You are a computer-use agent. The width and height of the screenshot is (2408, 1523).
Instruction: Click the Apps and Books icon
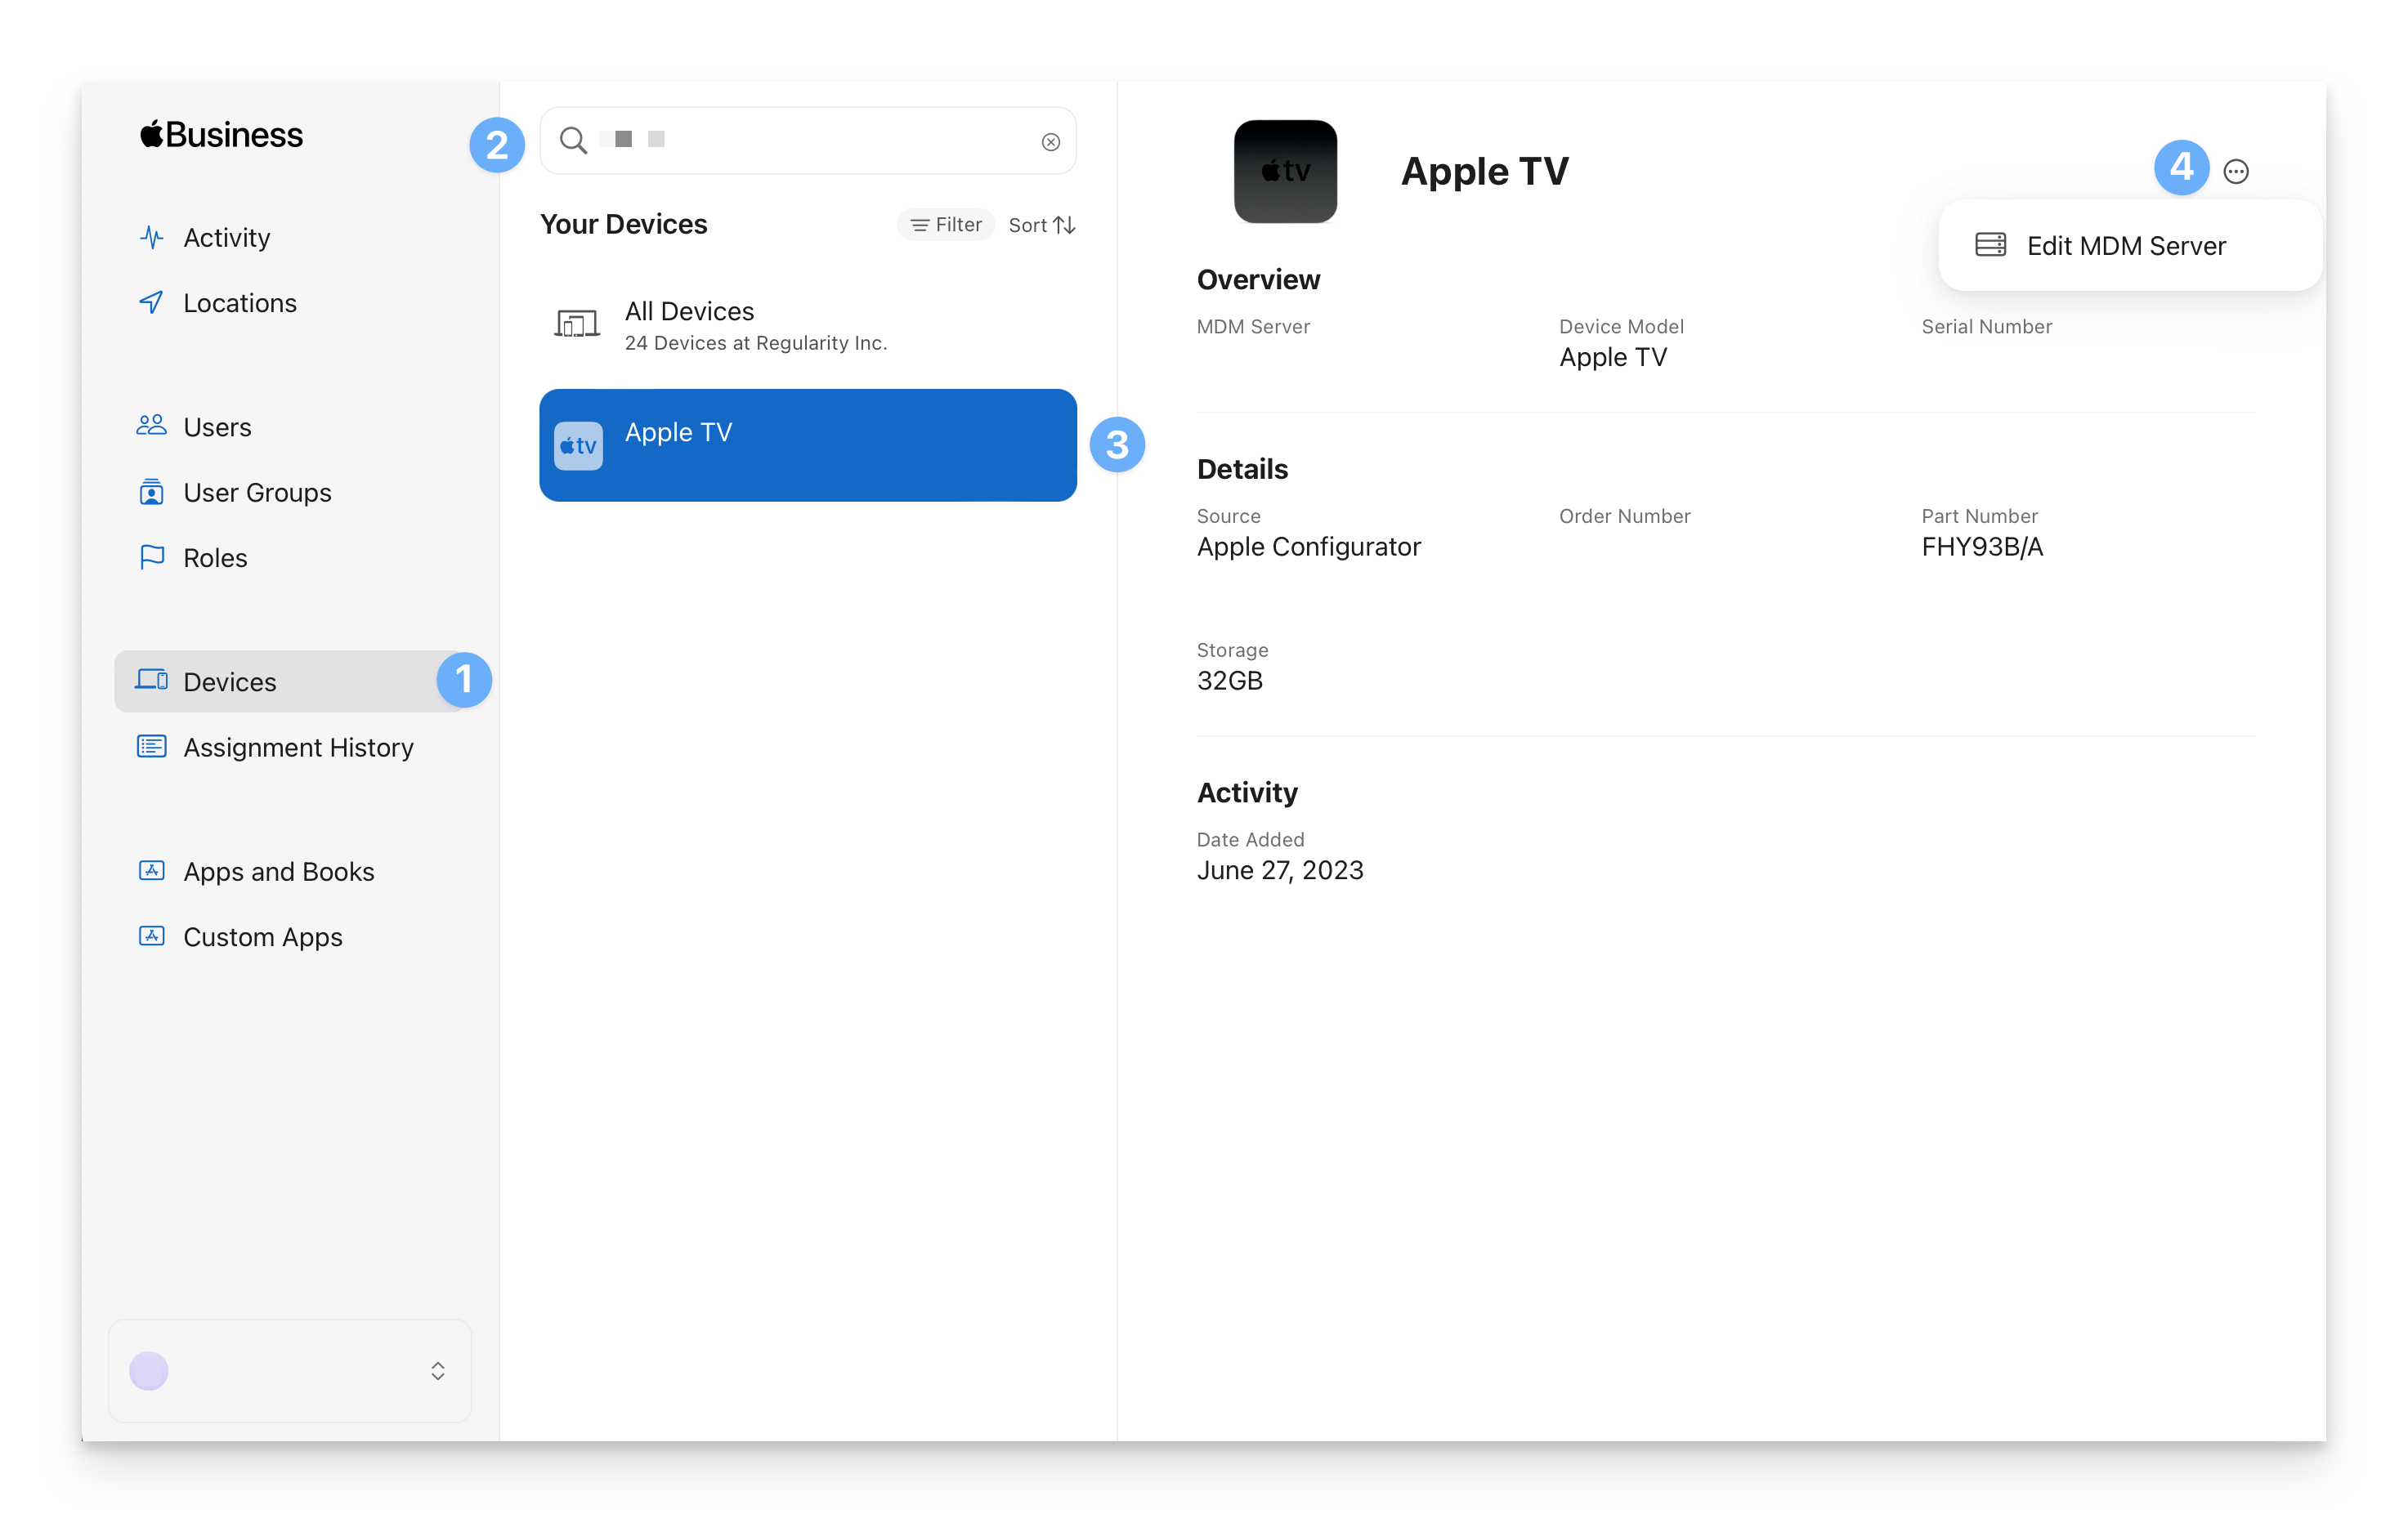(x=151, y=872)
